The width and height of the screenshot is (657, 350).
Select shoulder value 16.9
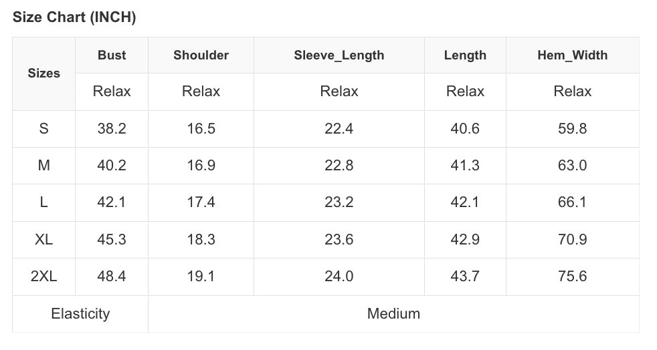[x=201, y=166]
